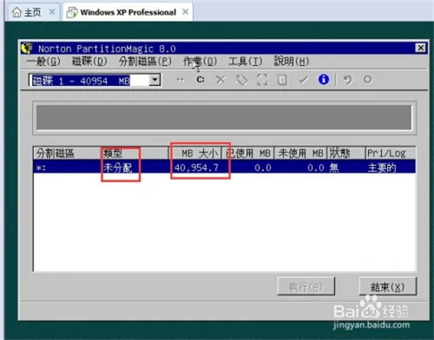Click the Pri/Log column header
Viewport: 434px width, 340px height.
(x=390, y=153)
